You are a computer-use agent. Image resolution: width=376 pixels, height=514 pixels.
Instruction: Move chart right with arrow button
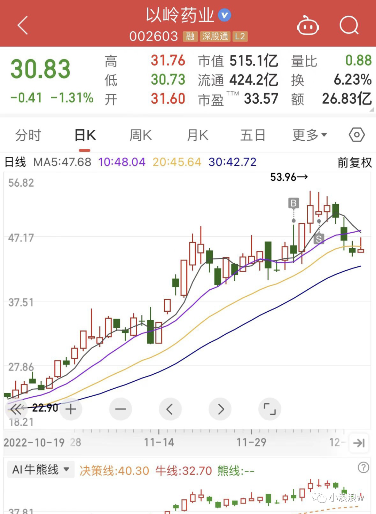[x=220, y=409]
